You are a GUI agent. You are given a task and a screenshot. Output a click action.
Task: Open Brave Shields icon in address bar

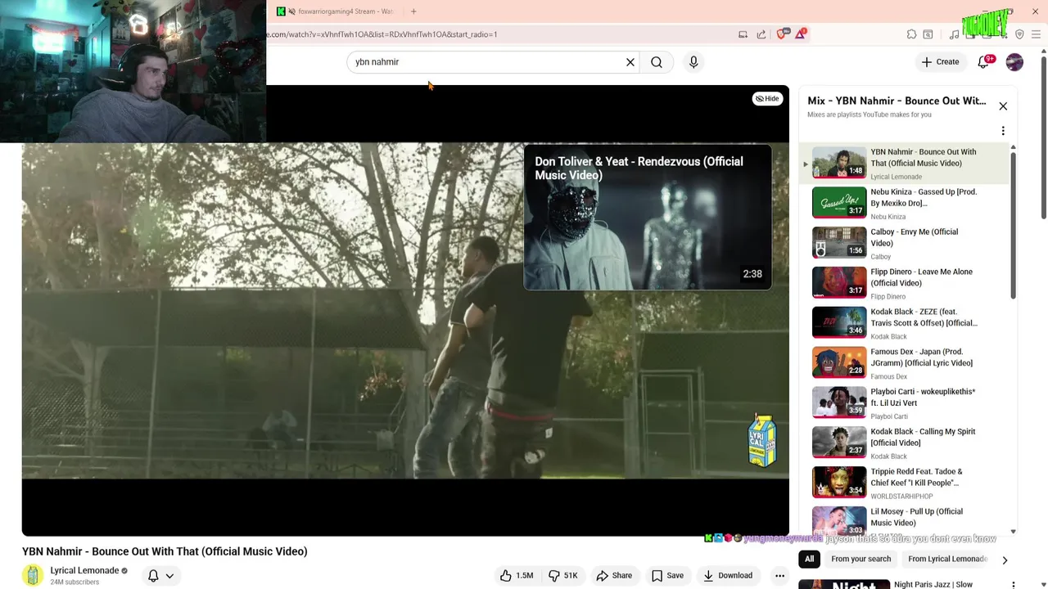tap(781, 34)
